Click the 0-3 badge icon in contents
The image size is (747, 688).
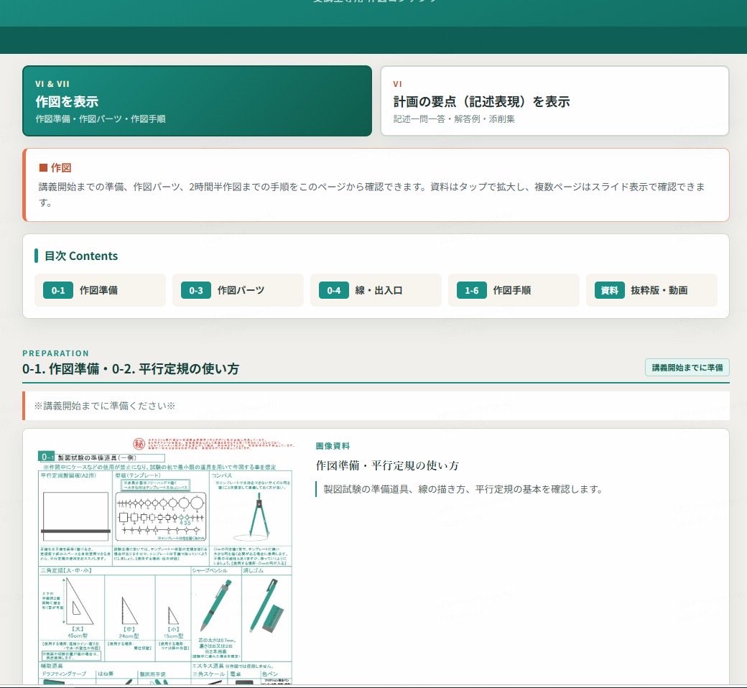coord(196,290)
